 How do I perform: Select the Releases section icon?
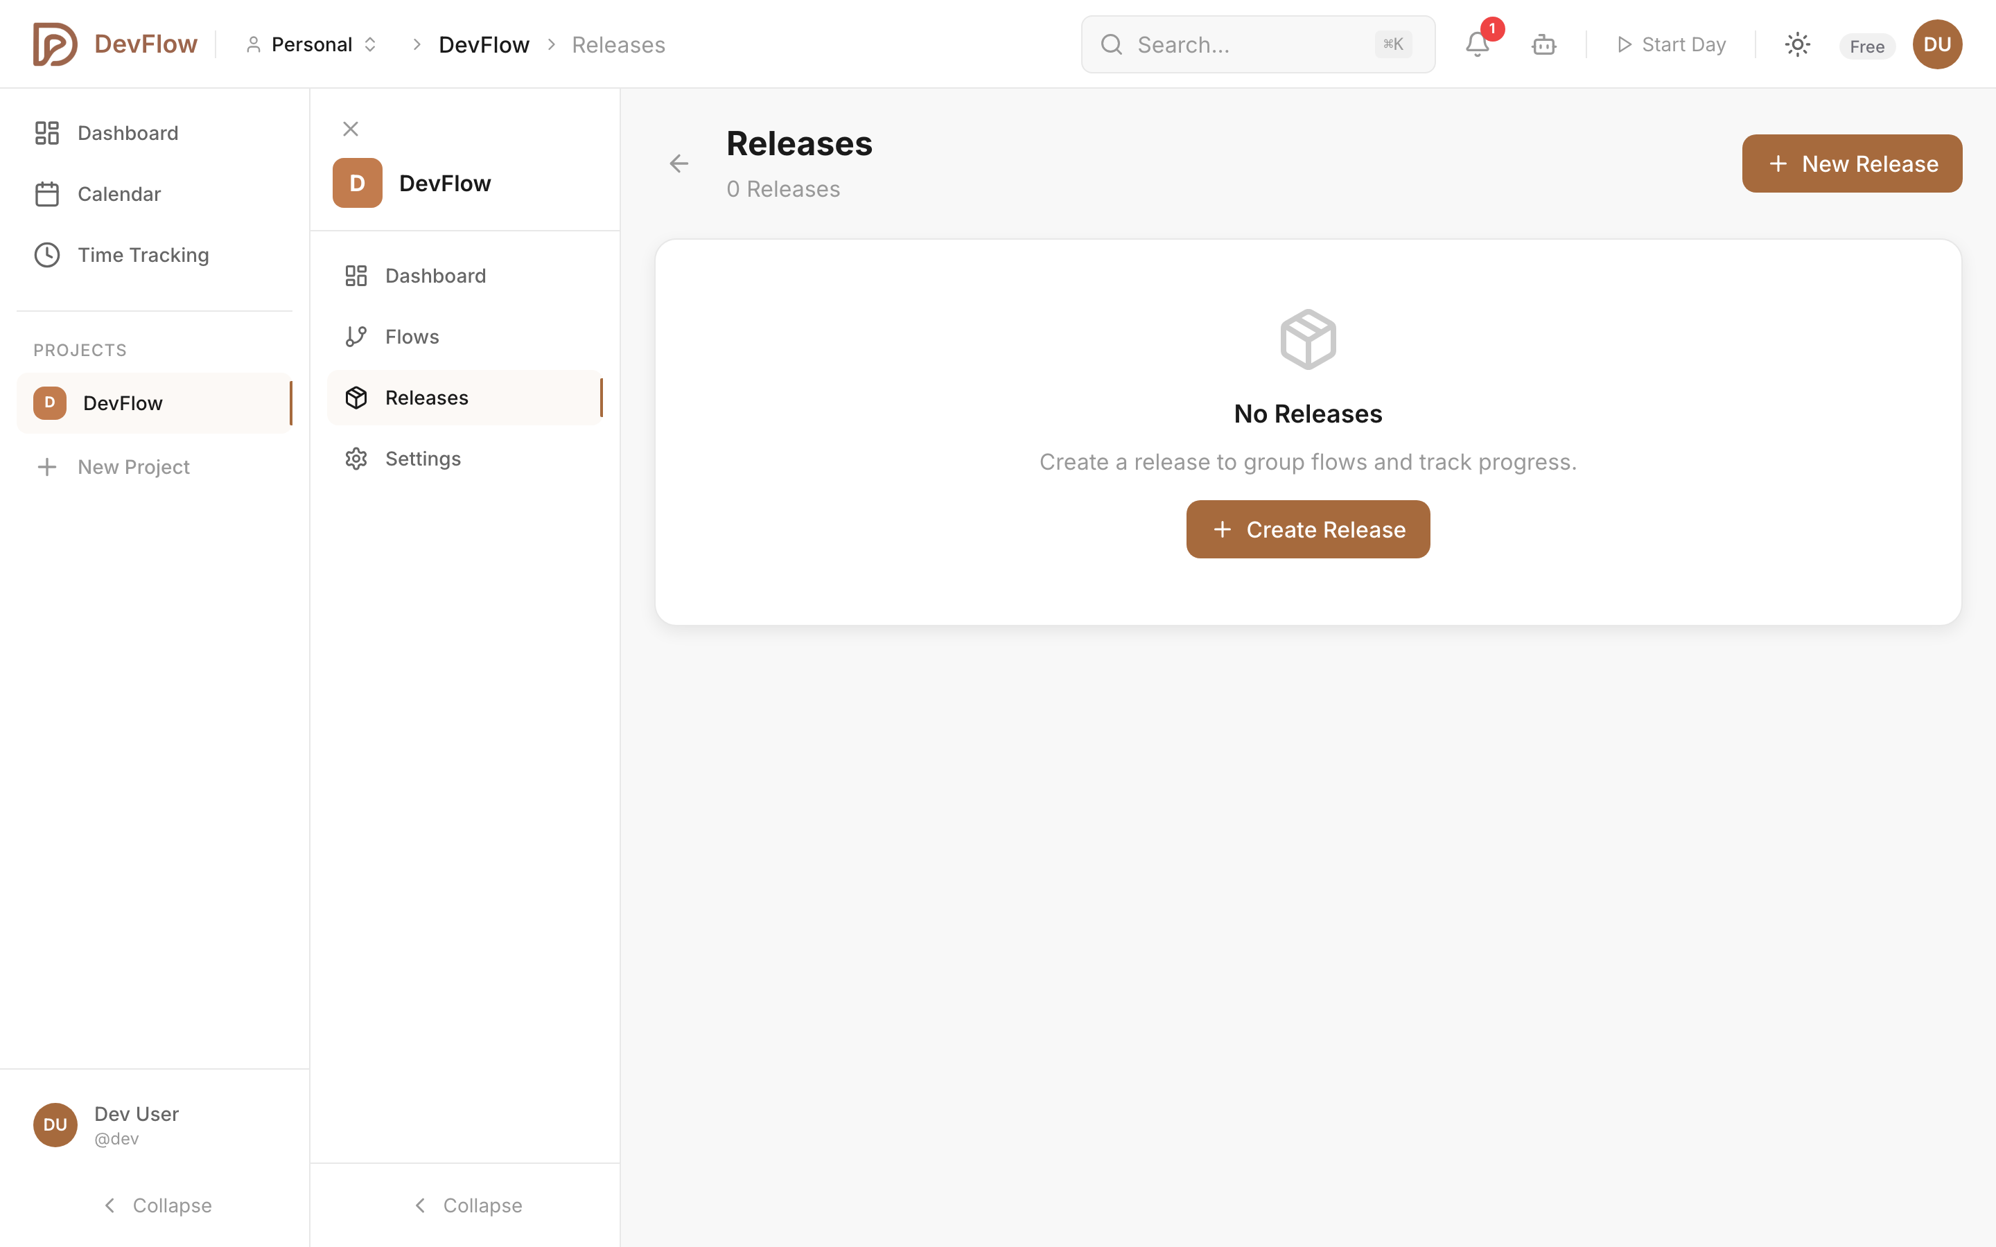356,397
